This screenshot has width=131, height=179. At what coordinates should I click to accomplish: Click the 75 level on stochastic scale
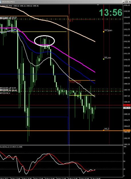pyautogui.click(x=124, y=154)
